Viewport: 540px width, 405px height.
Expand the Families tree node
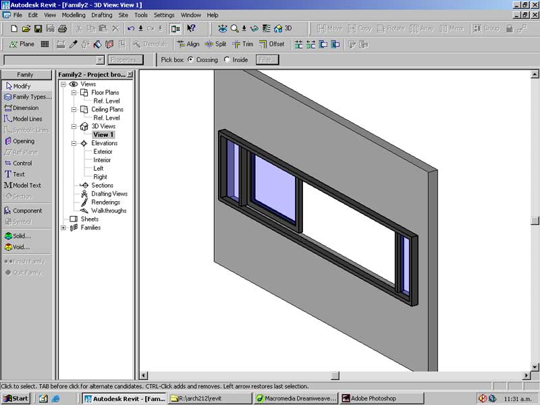pos(63,227)
